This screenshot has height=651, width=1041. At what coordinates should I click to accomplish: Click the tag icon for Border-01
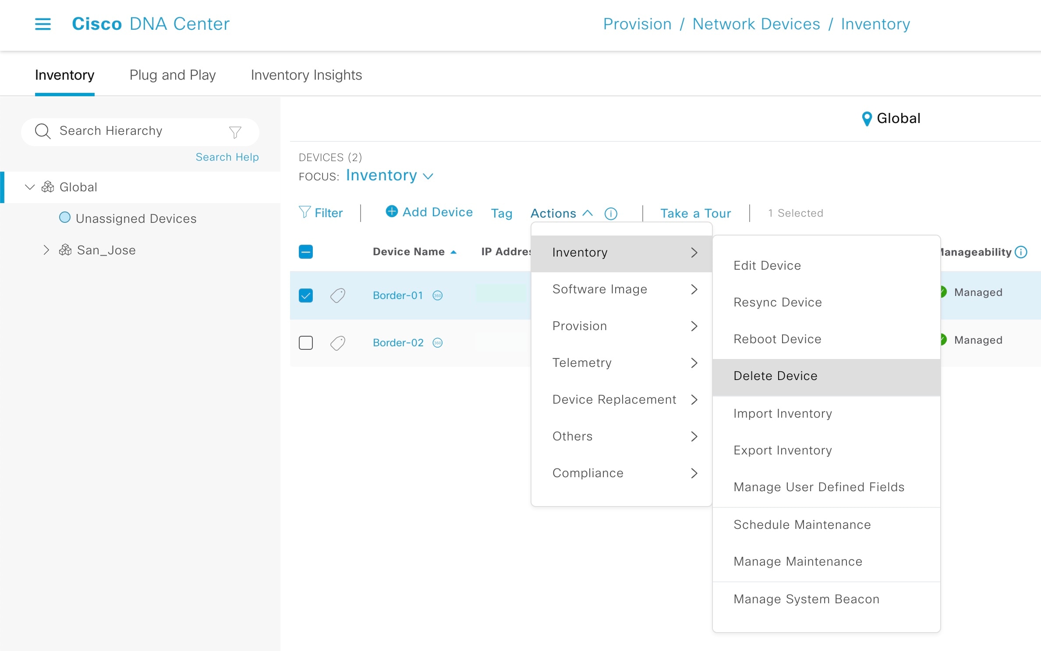click(x=337, y=296)
